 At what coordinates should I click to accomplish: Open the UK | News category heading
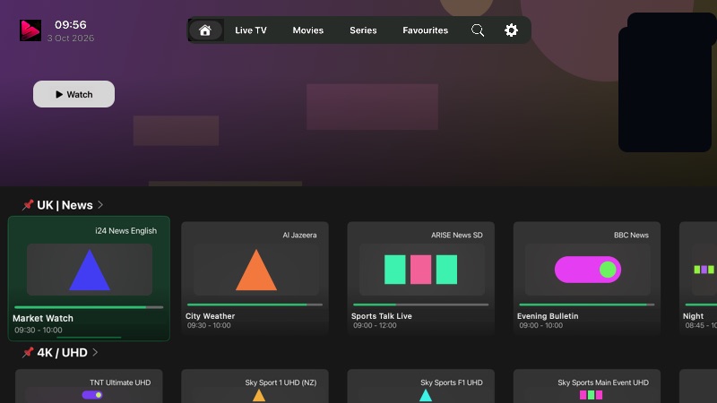point(65,205)
